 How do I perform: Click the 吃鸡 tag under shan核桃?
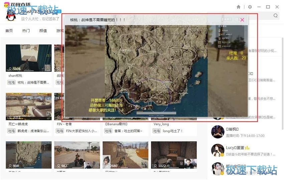coord(11,83)
